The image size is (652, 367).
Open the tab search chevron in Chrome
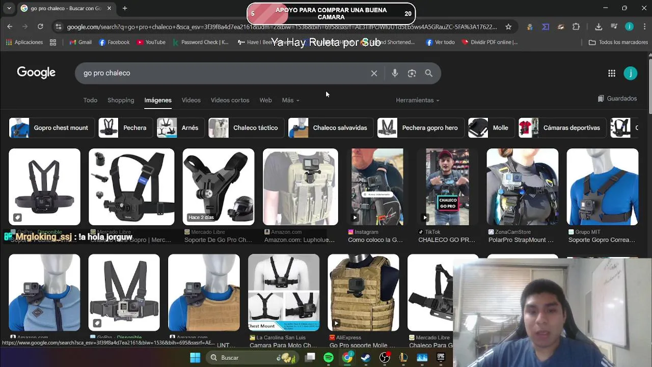pyautogui.click(x=9, y=8)
